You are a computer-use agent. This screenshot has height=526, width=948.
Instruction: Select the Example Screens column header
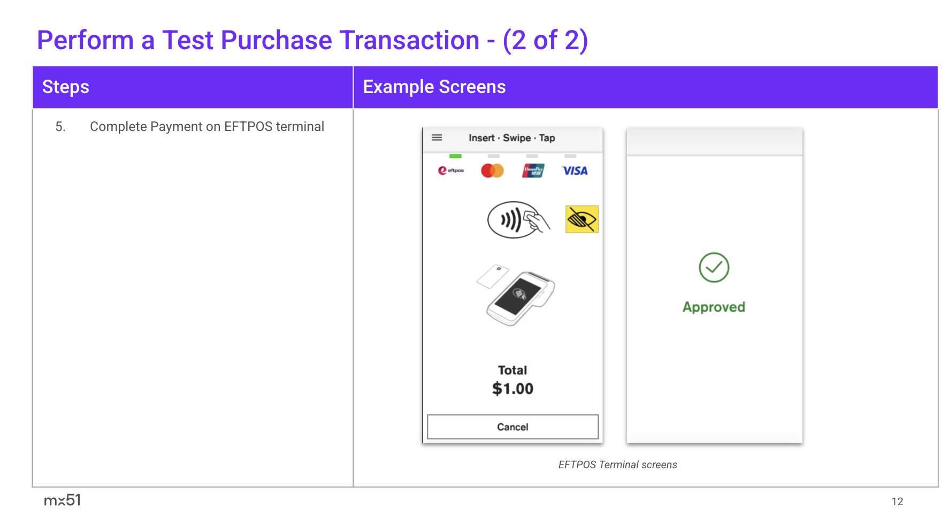[434, 87]
